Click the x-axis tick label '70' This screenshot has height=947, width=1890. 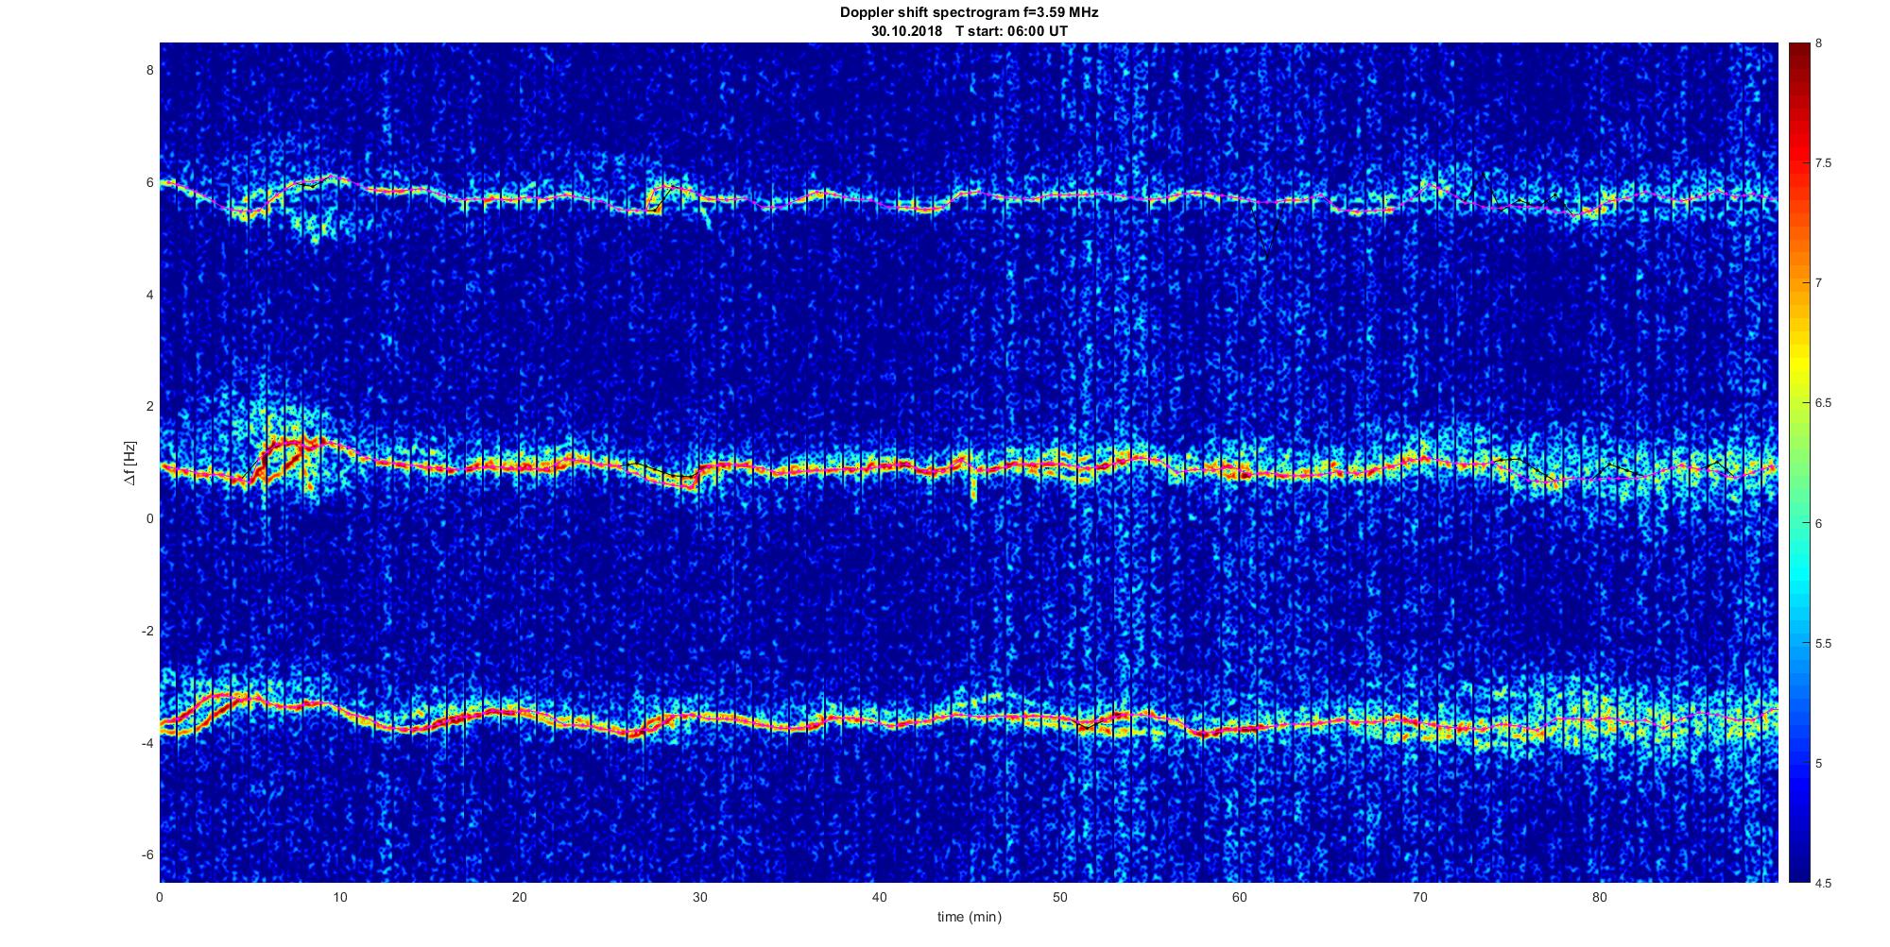coord(1419,897)
